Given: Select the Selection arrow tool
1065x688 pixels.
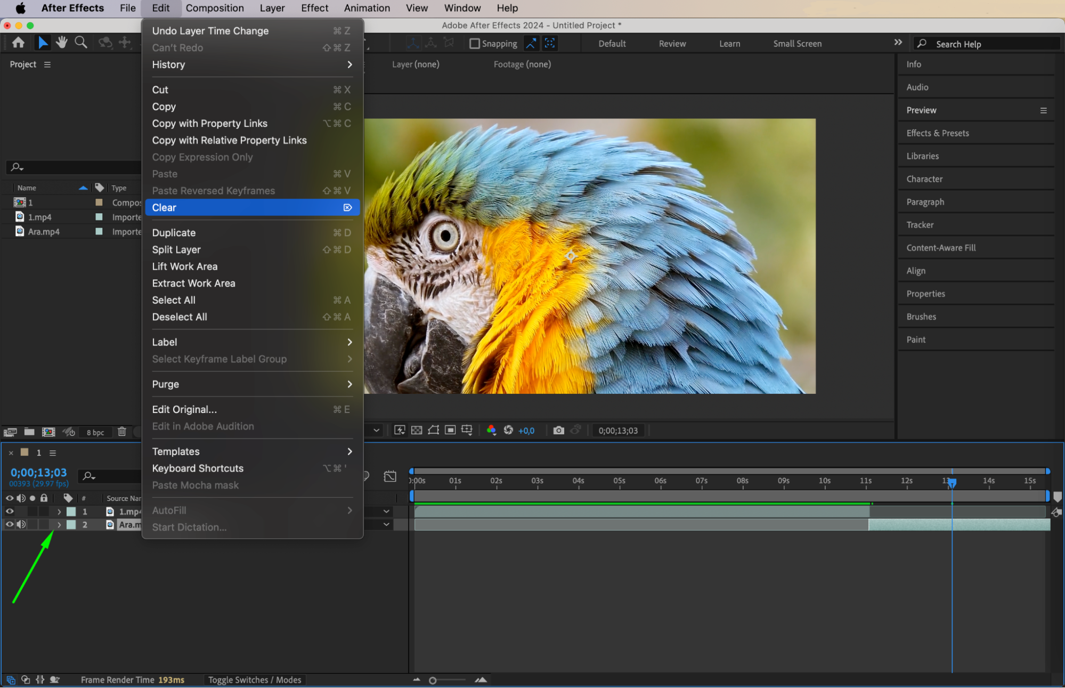Looking at the screenshot, I should 43,43.
